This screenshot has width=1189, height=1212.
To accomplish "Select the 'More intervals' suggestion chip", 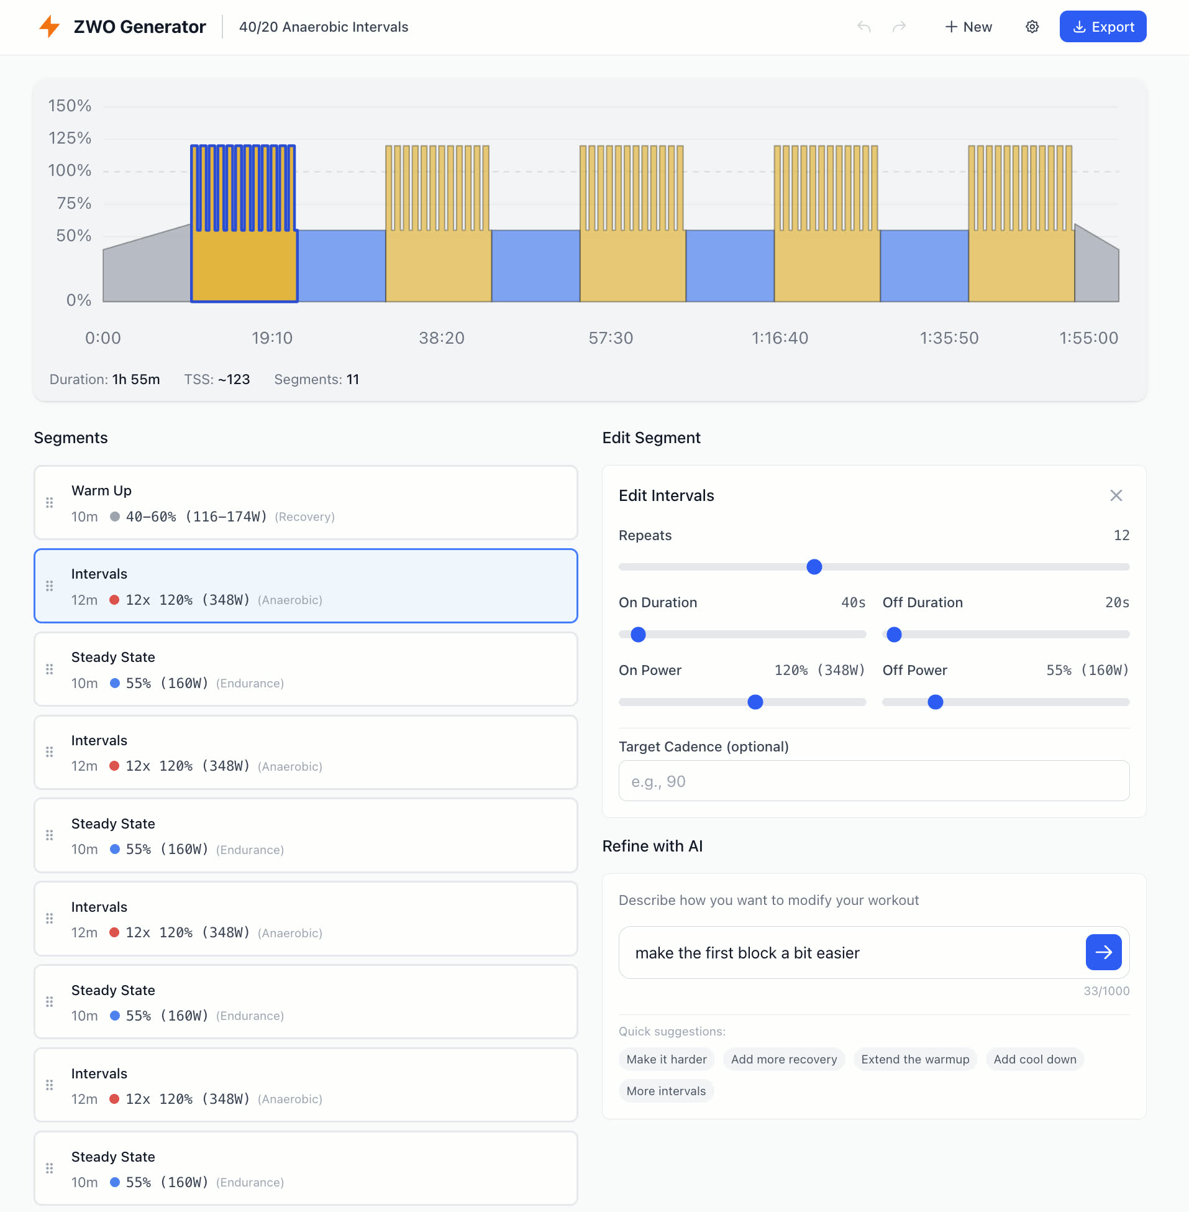I will [x=666, y=1091].
